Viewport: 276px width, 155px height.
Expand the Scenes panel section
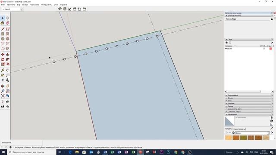click(x=249, y=106)
